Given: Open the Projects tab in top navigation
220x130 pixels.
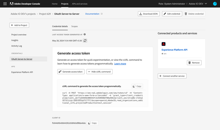Looking at the screenshot, I should point(65,4).
